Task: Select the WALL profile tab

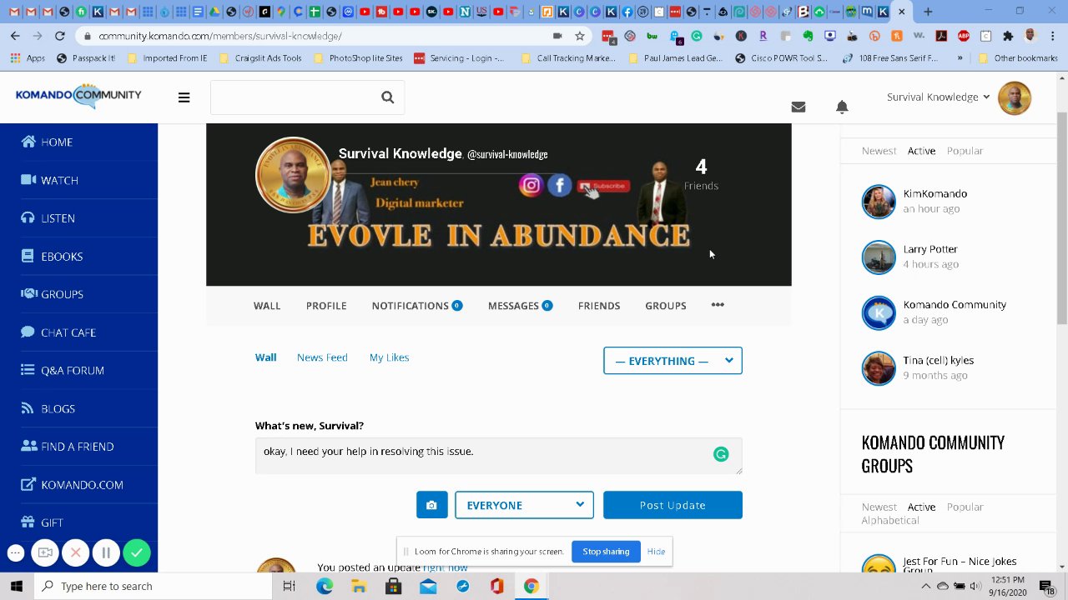Action: pyautogui.click(x=267, y=306)
